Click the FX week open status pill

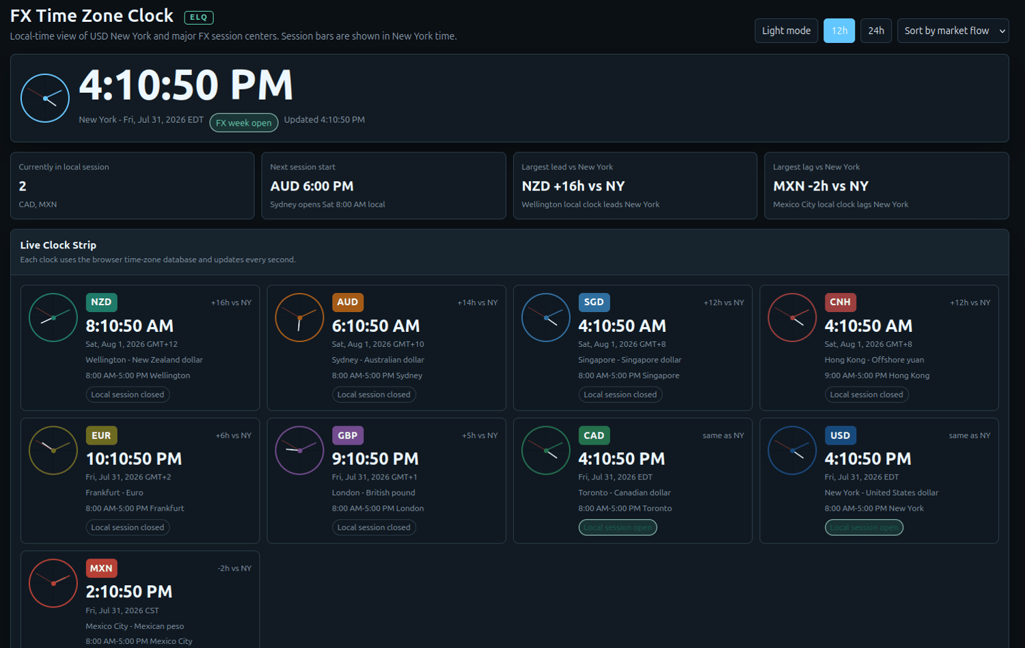coord(244,123)
